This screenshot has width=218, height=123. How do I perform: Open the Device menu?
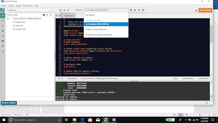click(x=11, y=6)
